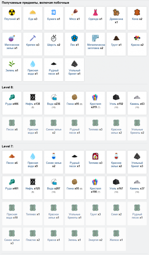
Task: Open the Камень x37 link
Action: (x=137, y=188)
